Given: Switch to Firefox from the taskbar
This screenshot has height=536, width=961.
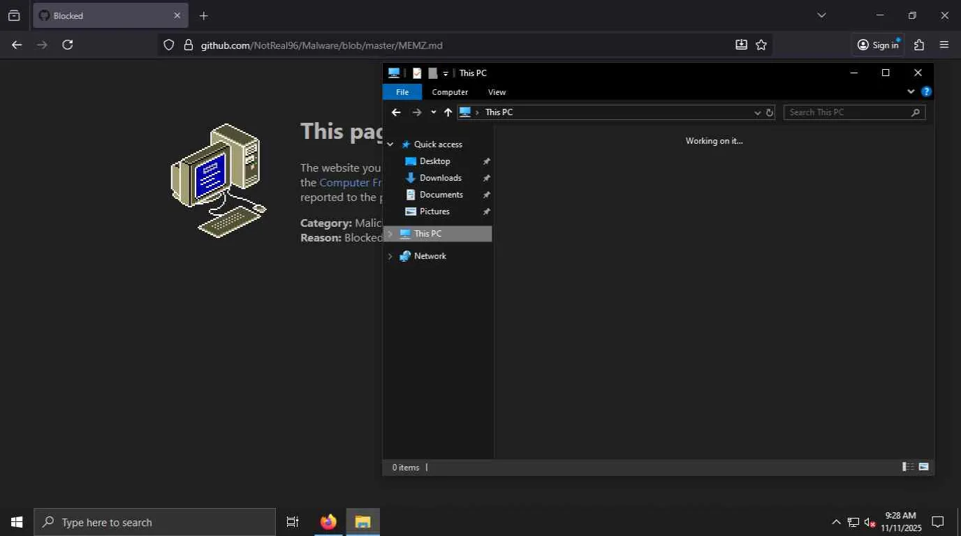Looking at the screenshot, I should (x=328, y=522).
